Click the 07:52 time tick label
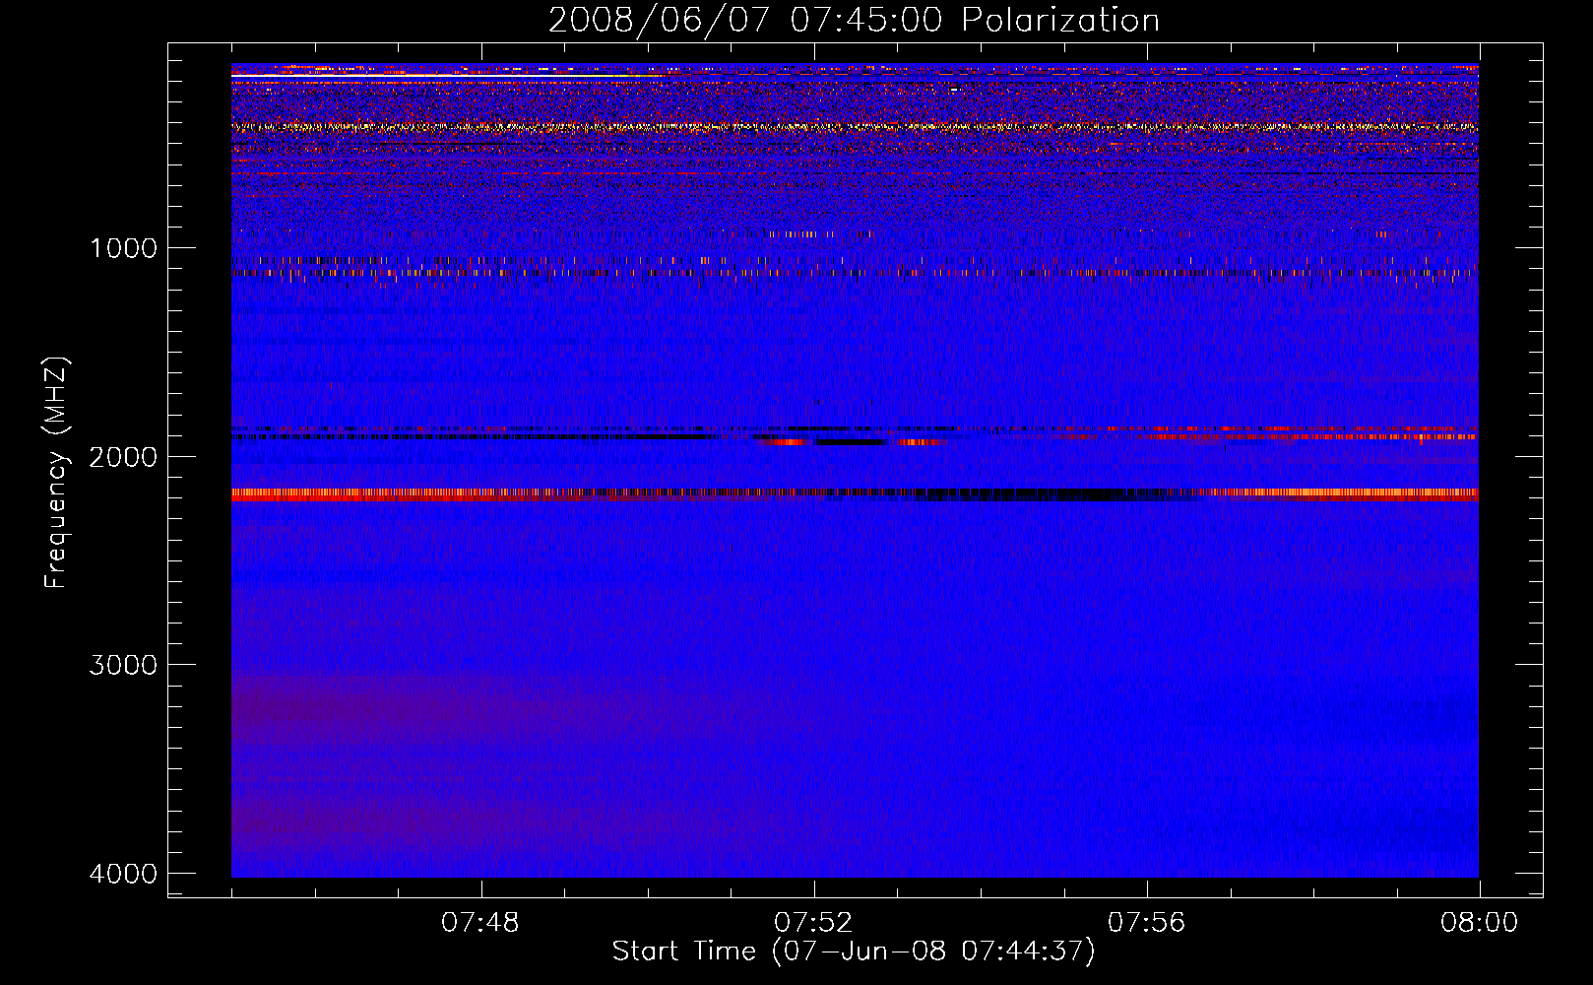The height and width of the screenshot is (985, 1593). (813, 923)
